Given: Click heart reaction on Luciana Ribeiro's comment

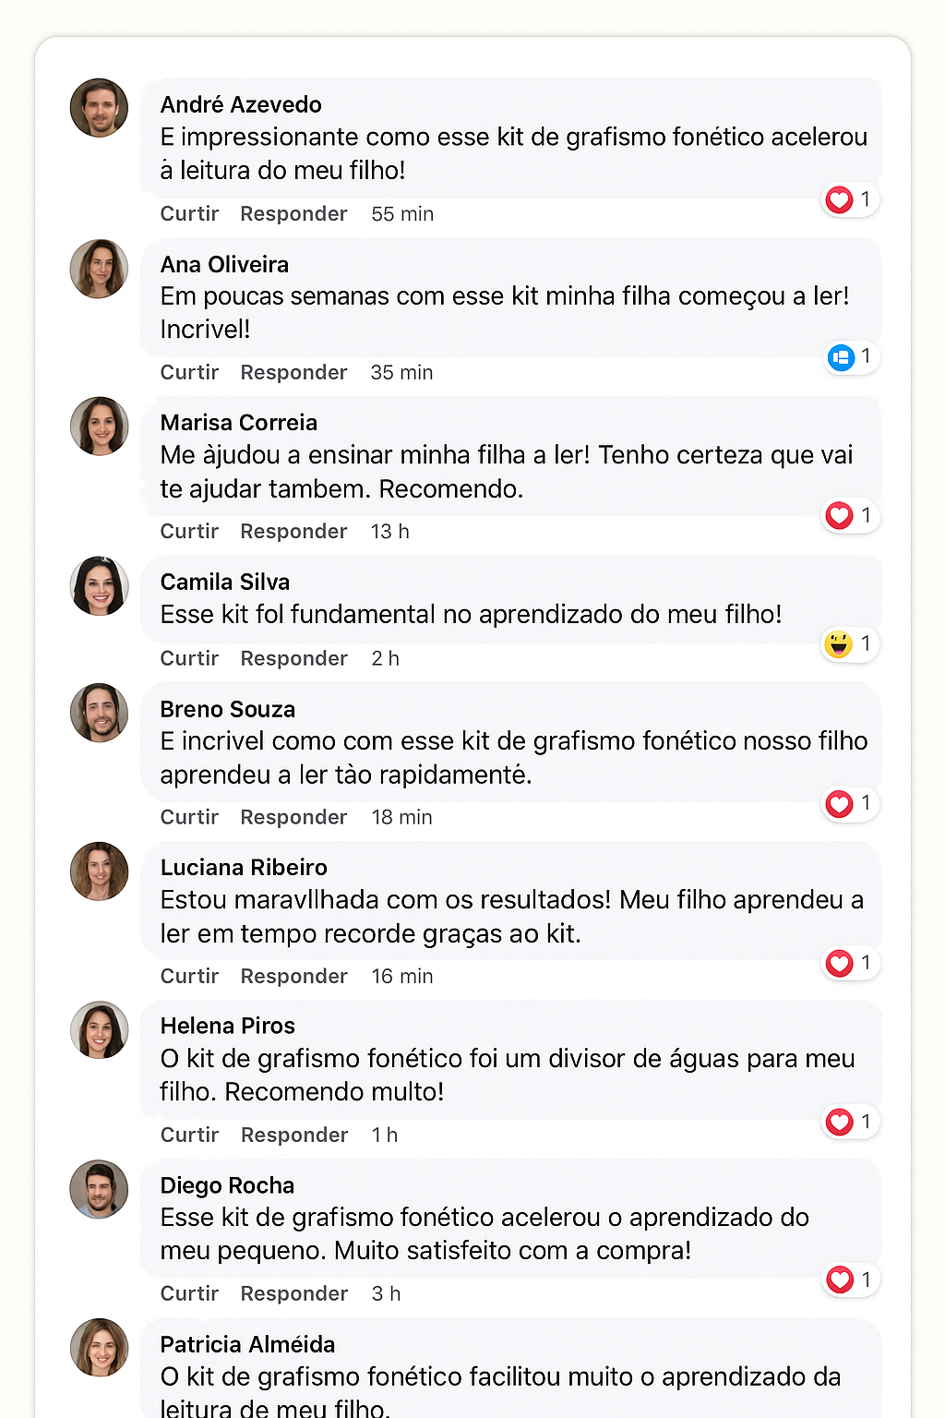Looking at the screenshot, I should tap(839, 963).
